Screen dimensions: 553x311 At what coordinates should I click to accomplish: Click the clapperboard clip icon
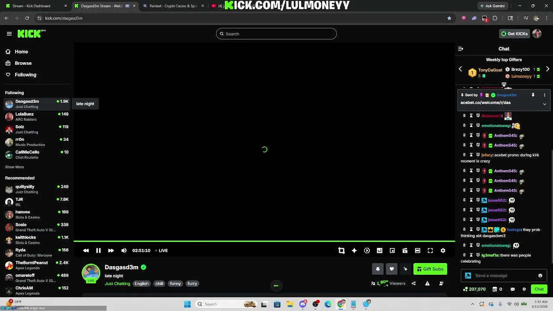click(x=405, y=251)
